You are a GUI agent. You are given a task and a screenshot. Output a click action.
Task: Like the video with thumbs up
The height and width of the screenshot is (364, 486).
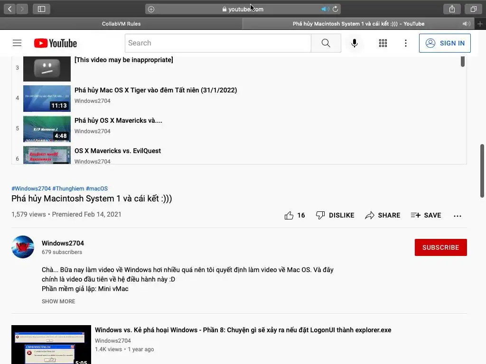(x=294, y=215)
